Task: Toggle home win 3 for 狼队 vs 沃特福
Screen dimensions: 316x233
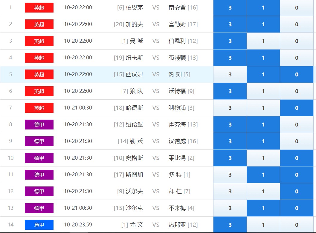Action: pos(230,91)
